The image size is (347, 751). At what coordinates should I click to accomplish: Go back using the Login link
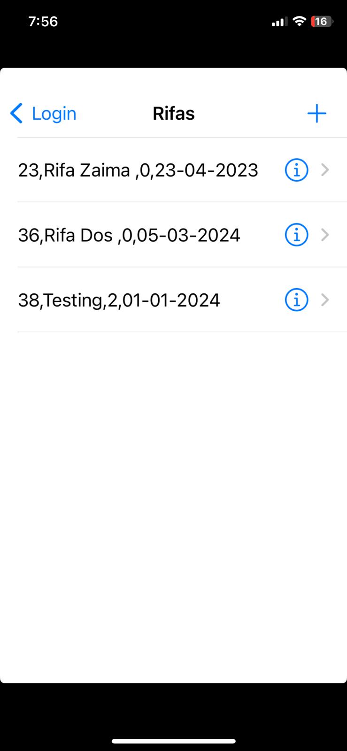point(54,114)
